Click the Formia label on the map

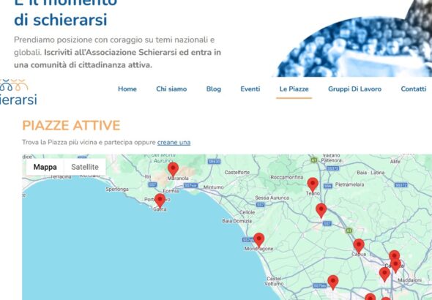coord(171,191)
